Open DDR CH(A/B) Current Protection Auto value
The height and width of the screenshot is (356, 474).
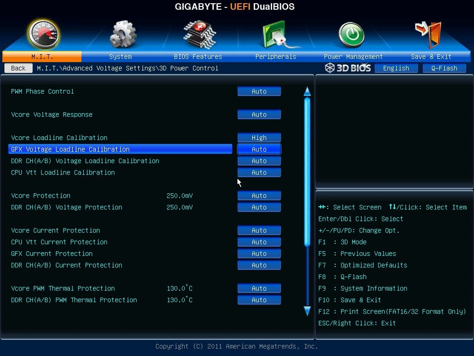(x=259, y=265)
